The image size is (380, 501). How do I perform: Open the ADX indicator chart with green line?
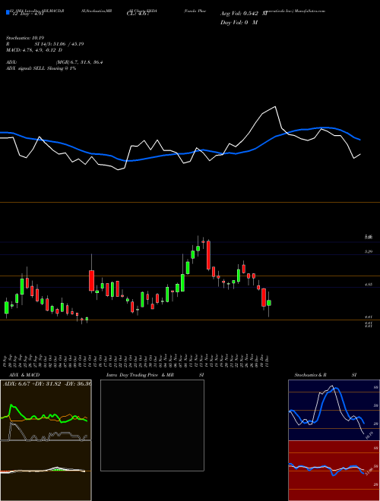[46, 410]
